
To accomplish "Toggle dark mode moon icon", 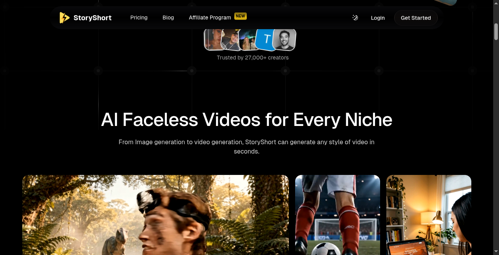I will coord(355,17).
